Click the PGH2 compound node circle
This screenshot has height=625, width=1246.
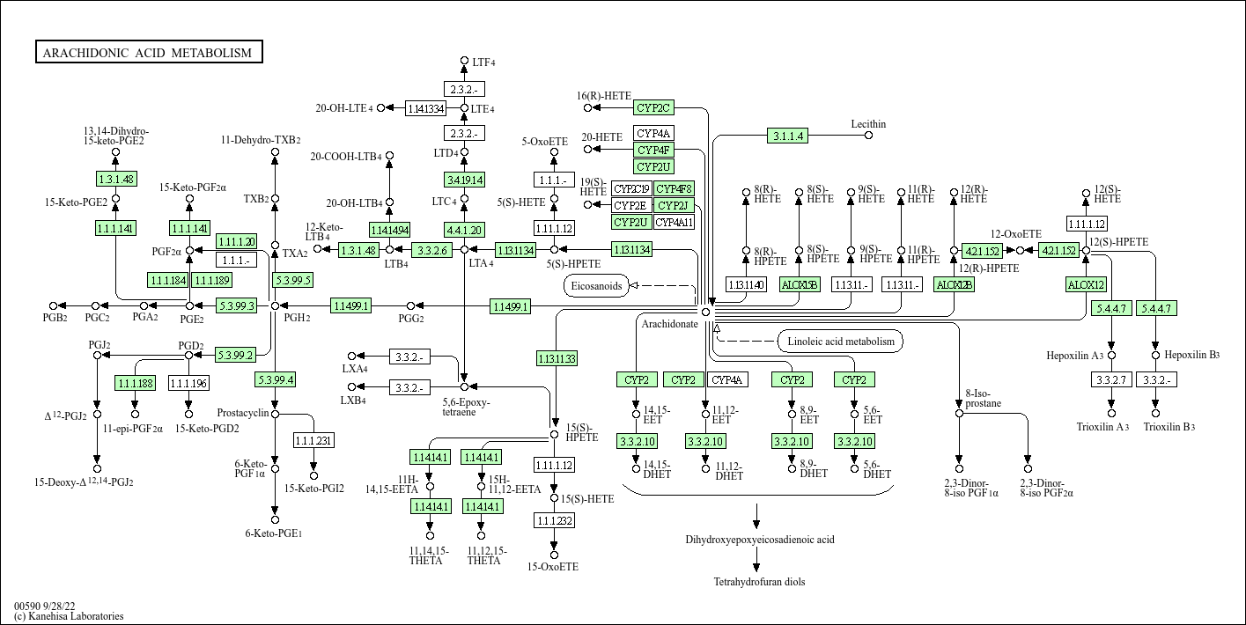tap(275, 305)
